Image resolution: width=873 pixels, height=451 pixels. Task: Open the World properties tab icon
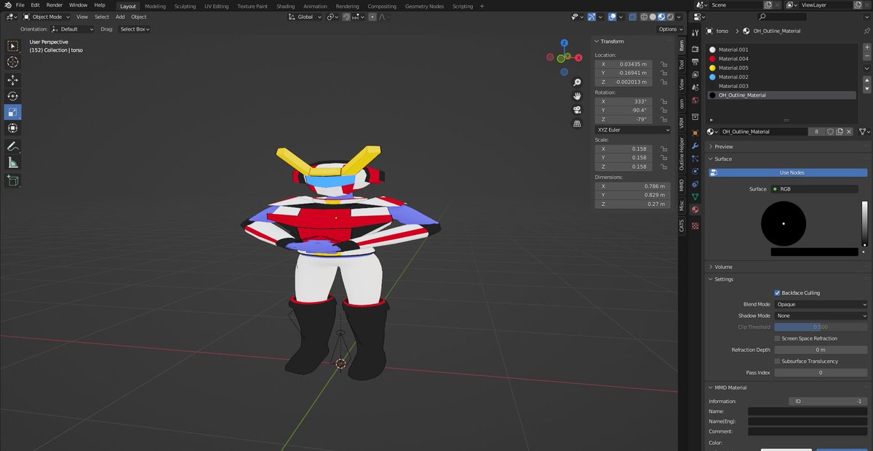[695, 100]
